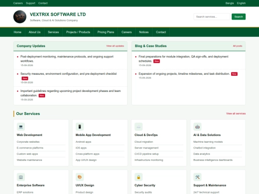Click the Cloud & DevOps cloud icon
259x194 pixels.
tap(139, 126)
